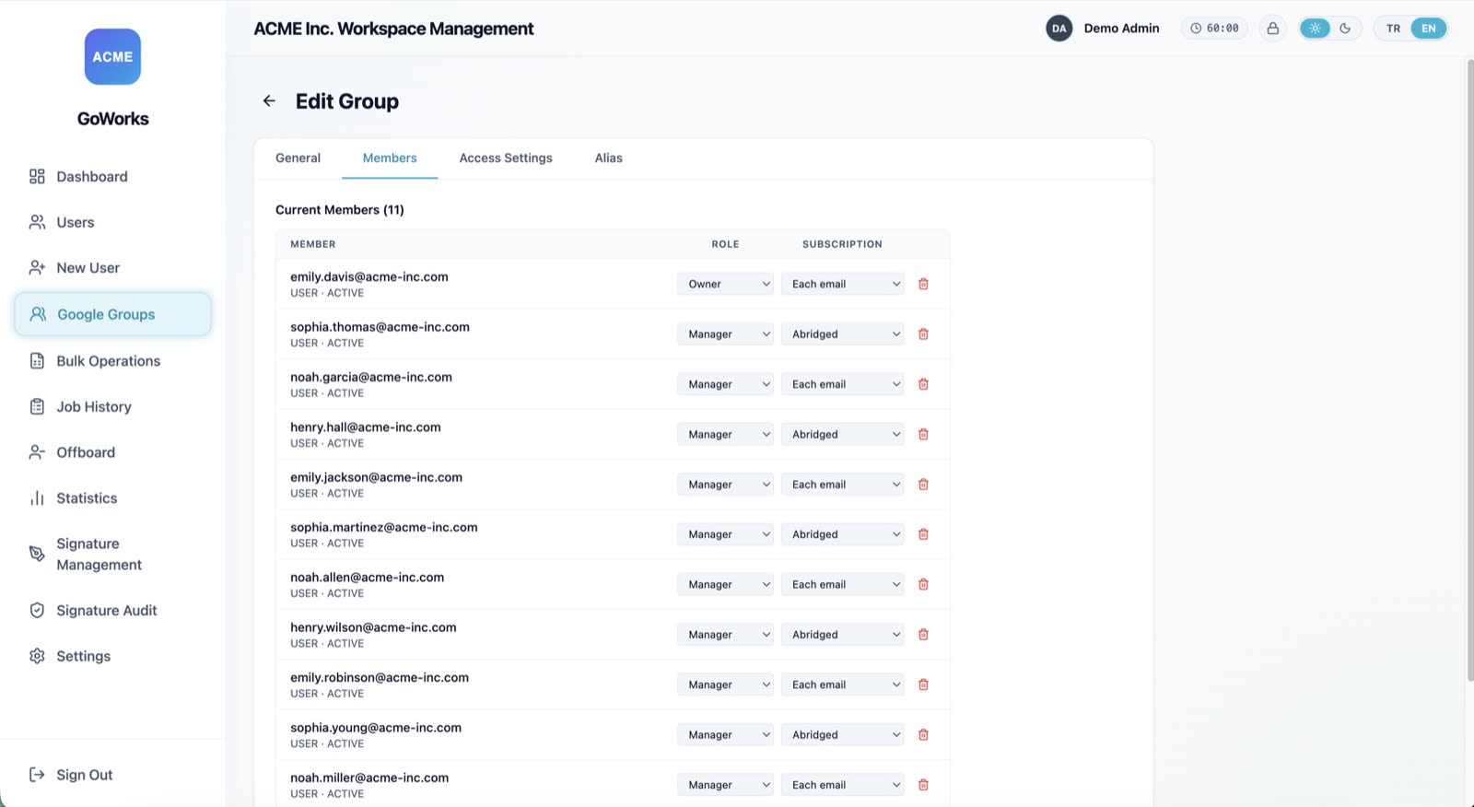Viewport: 1474px width, 807px height.
Task: Click the New User plus-person icon
Action: pos(37,268)
